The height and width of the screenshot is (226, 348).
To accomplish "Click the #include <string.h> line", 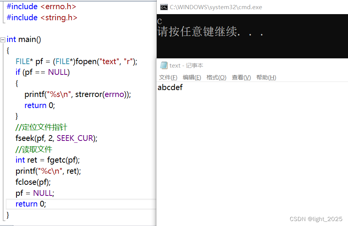I will (42, 18).
